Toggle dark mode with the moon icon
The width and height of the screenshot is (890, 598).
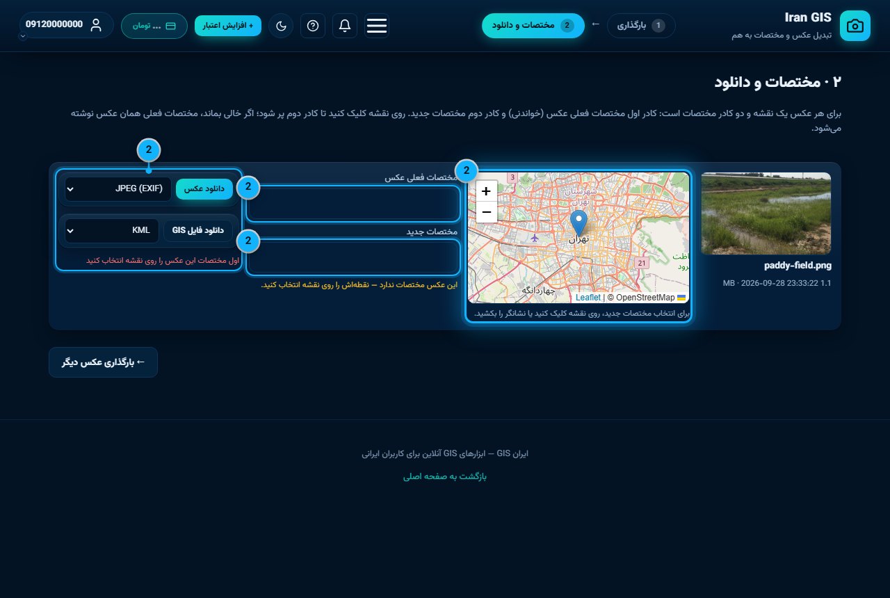tap(281, 26)
